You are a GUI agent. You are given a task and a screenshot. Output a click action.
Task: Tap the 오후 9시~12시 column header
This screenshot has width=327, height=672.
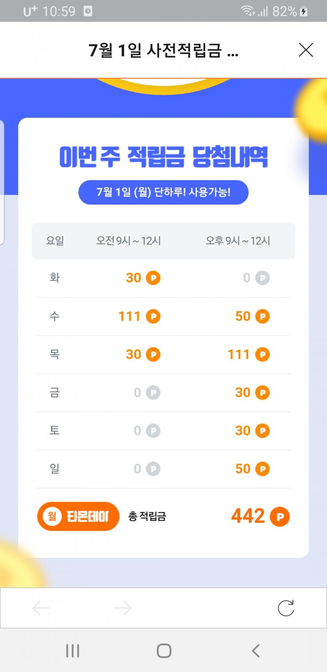pos(238,241)
